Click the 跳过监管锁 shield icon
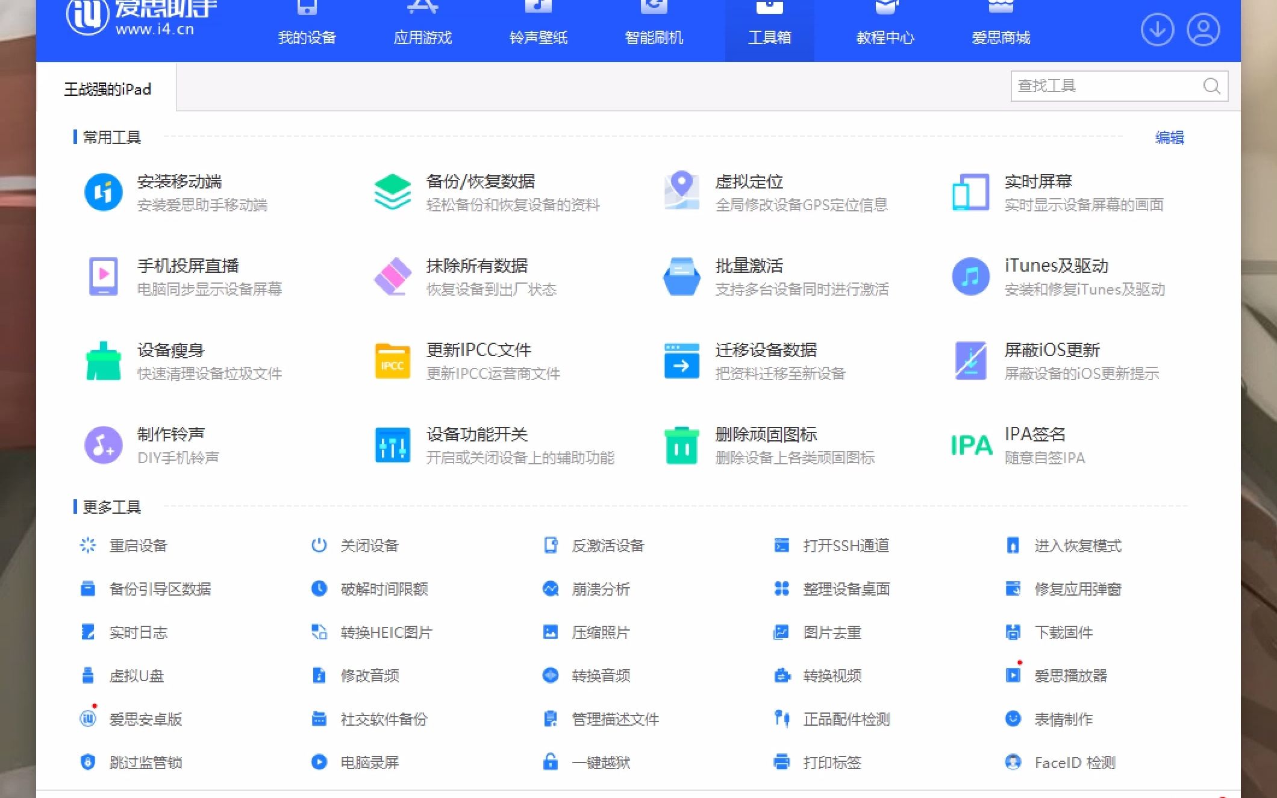Screen dimensions: 1277x798 (x=88, y=762)
